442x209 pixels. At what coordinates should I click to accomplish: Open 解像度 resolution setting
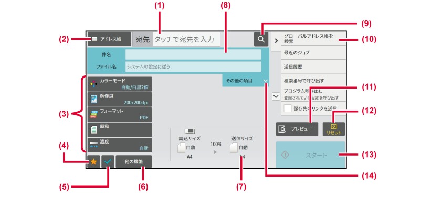tap(120, 99)
